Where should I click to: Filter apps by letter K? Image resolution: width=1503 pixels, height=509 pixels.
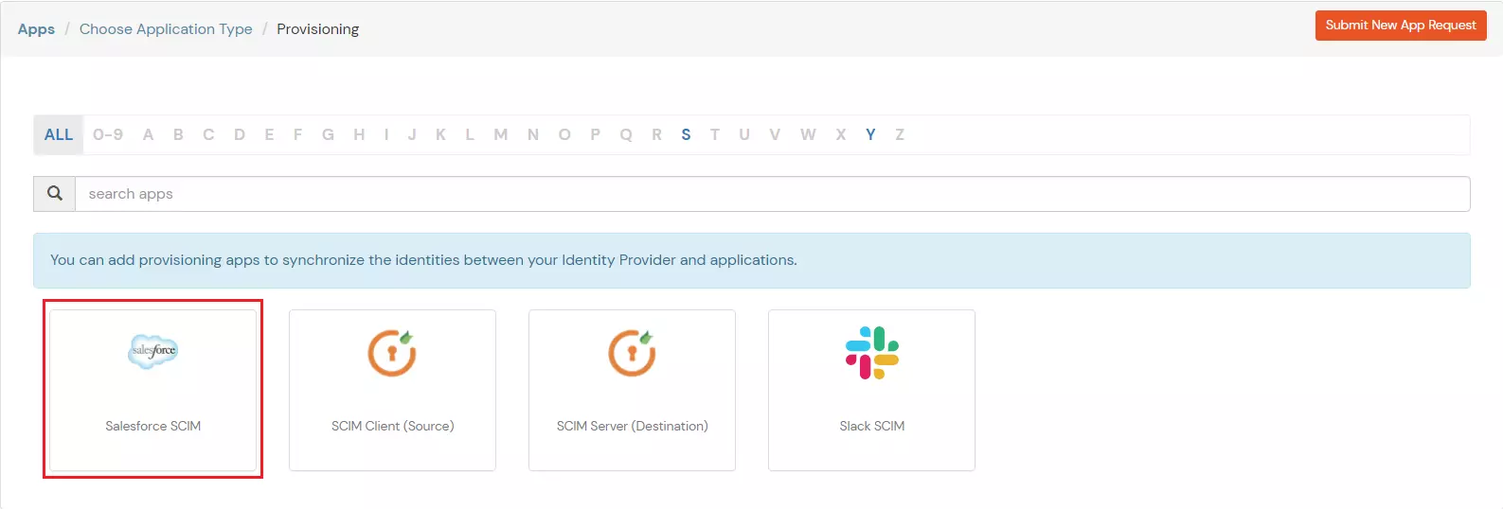440,134
